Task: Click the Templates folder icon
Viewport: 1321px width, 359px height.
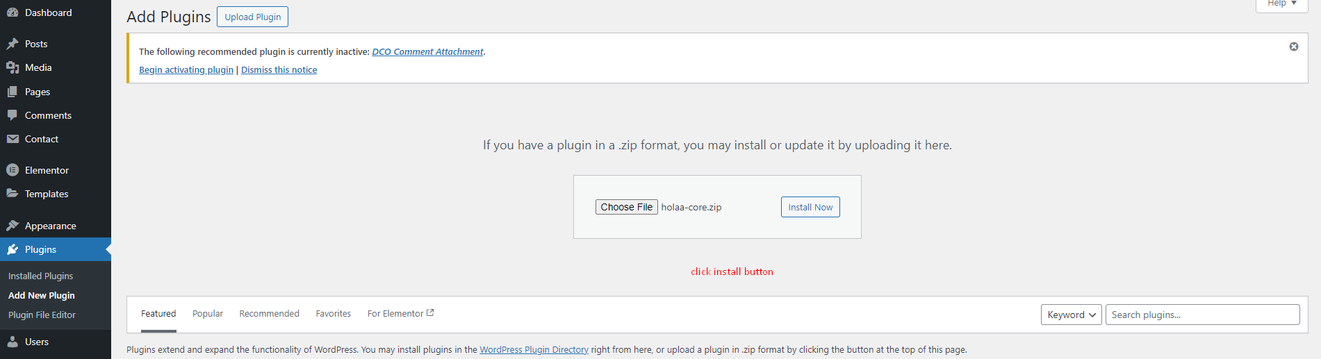Action: 13,194
